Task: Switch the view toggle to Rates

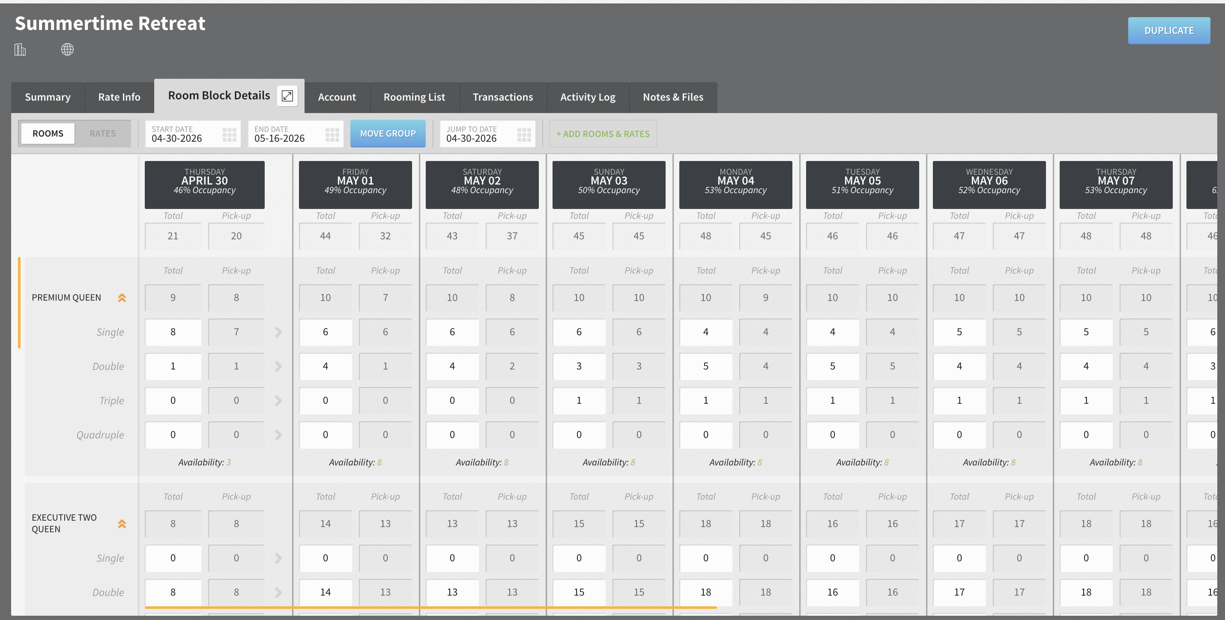Action: (103, 134)
